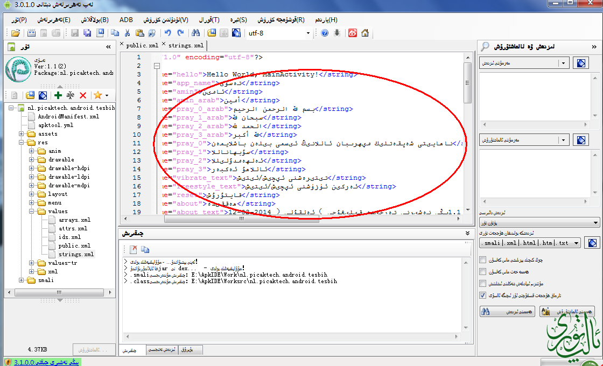Untick the checked fourth search option
The image size is (603, 366).
(x=482, y=295)
